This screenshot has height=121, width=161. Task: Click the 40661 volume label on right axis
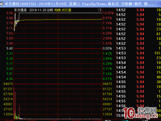point(107,104)
